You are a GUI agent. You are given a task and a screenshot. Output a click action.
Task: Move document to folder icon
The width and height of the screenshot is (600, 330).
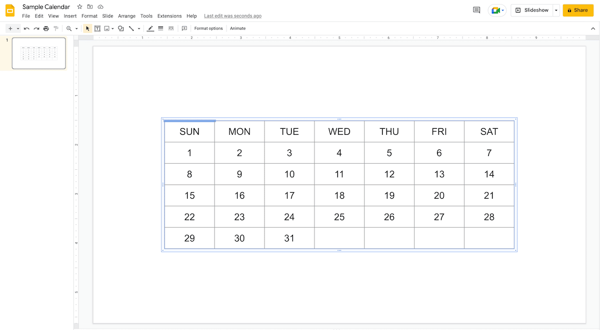pos(90,7)
